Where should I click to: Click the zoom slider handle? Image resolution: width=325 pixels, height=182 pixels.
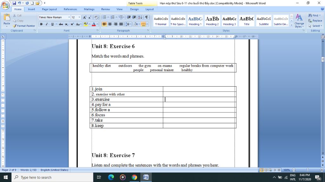coord(308,170)
